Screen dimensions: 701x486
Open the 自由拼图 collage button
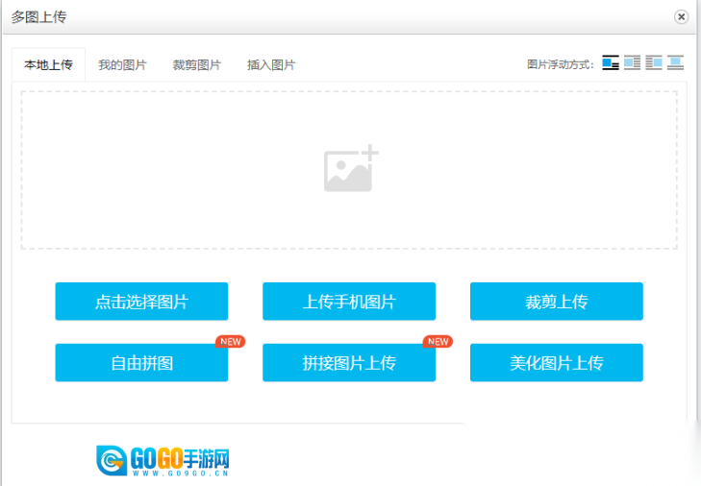click(141, 363)
